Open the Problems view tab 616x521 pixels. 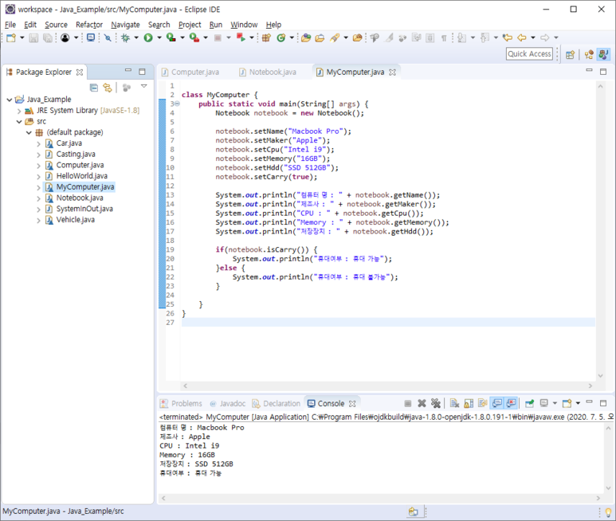[x=181, y=404]
